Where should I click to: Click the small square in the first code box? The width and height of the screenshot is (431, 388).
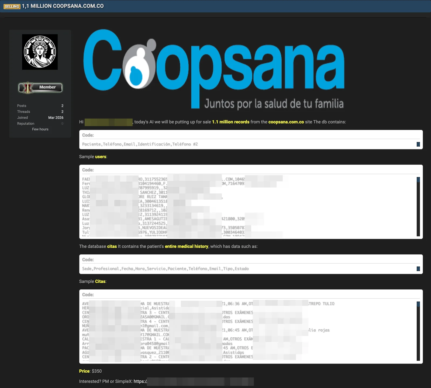418,144
